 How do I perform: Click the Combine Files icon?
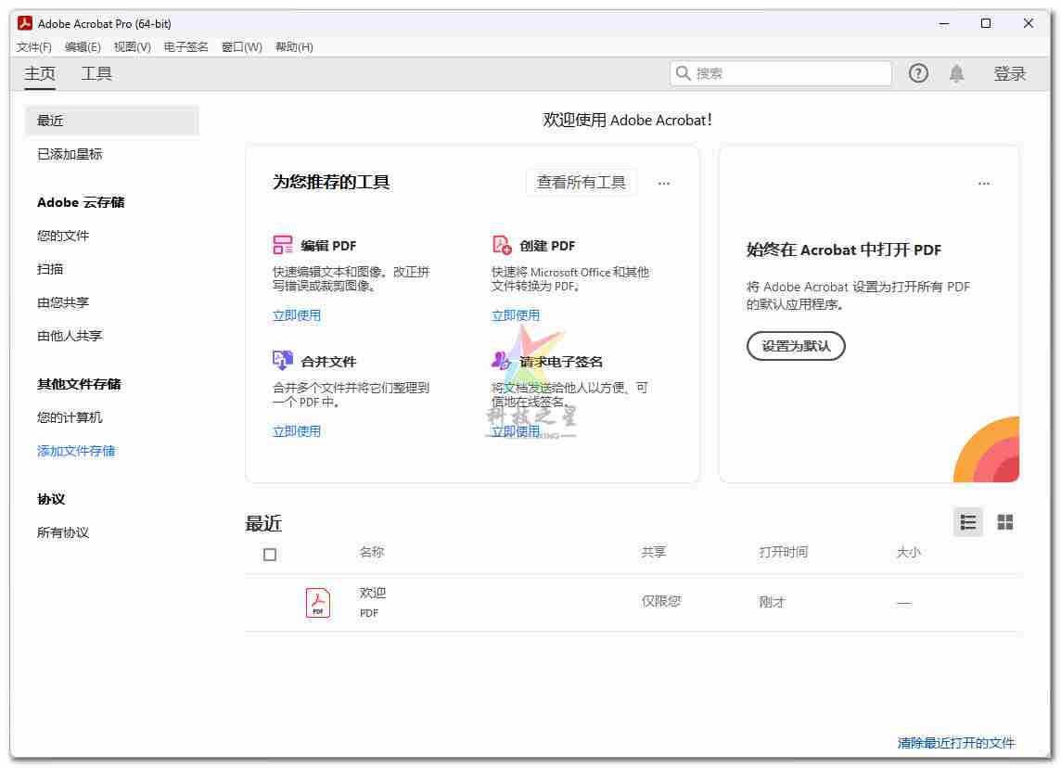283,361
